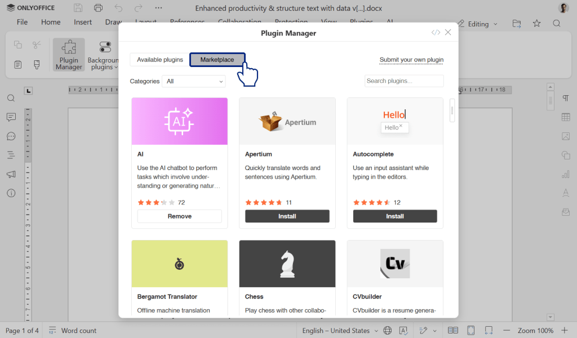The width and height of the screenshot is (577, 338).
Task: Click the paragraph settings icon in right sidebar
Action: pos(566,99)
